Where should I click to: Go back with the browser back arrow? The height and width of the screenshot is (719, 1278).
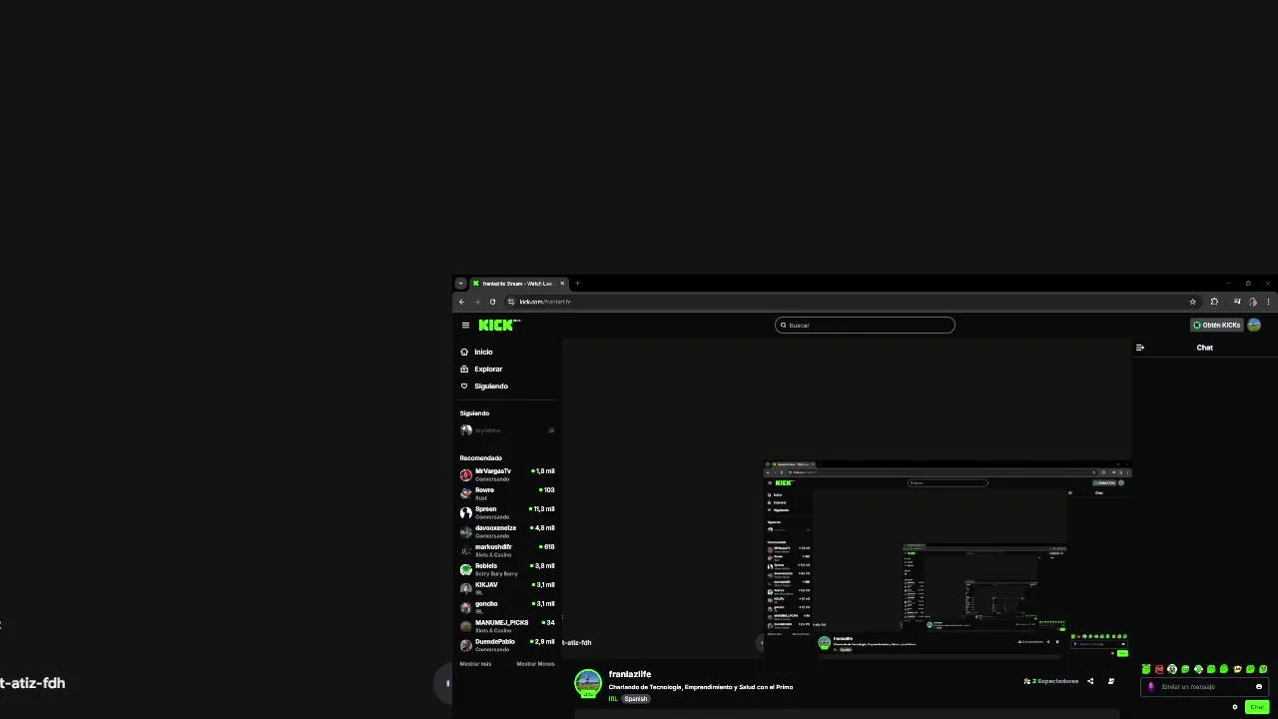(x=461, y=302)
